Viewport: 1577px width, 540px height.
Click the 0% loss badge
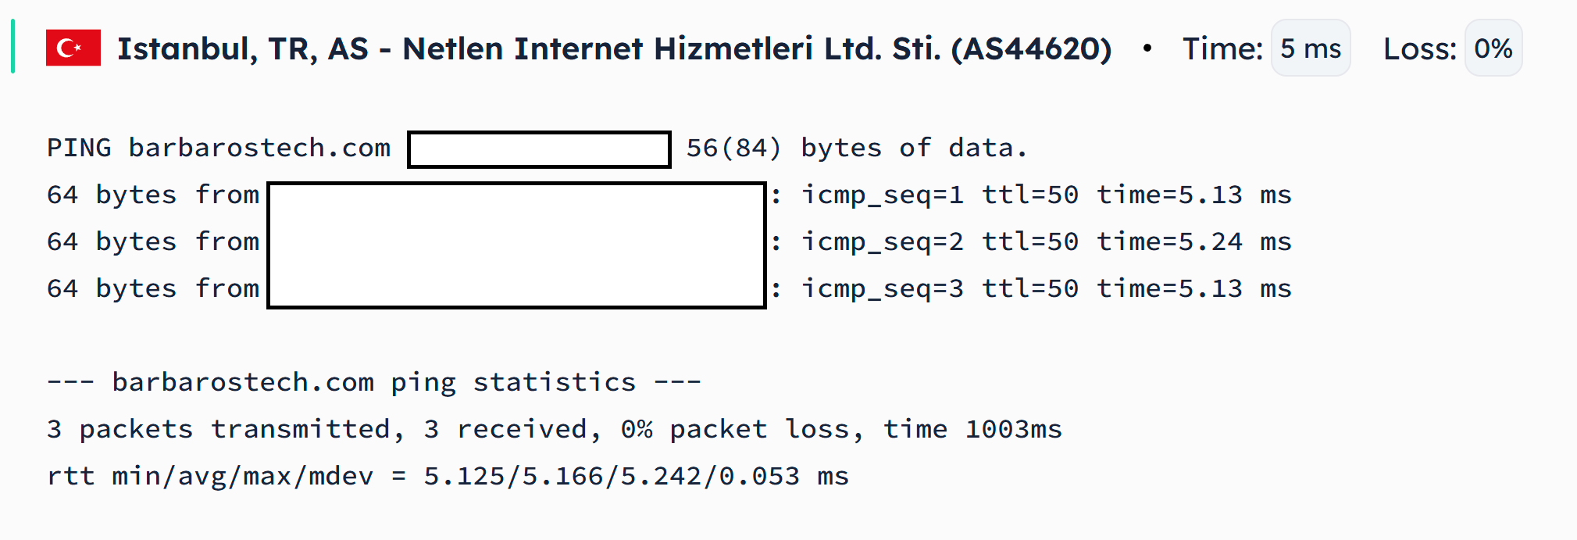[1493, 48]
